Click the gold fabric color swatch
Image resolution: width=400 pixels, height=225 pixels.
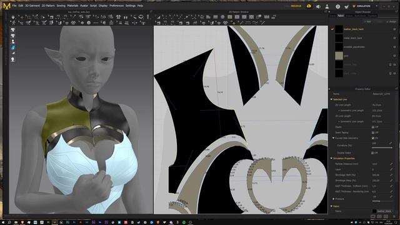pyautogui.click(x=339, y=56)
